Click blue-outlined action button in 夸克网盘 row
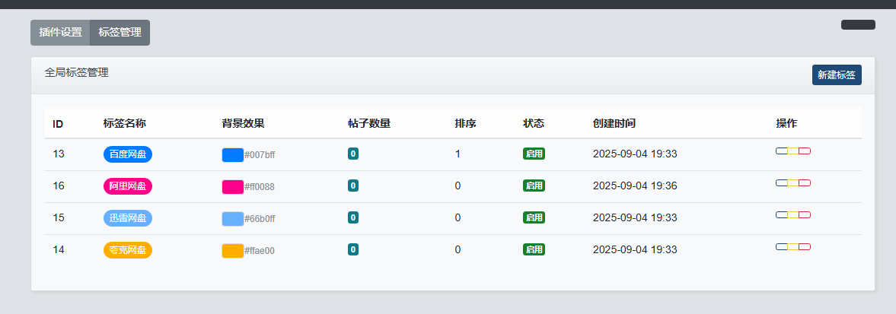The width and height of the screenshot is (896, 314). point(781,247)
